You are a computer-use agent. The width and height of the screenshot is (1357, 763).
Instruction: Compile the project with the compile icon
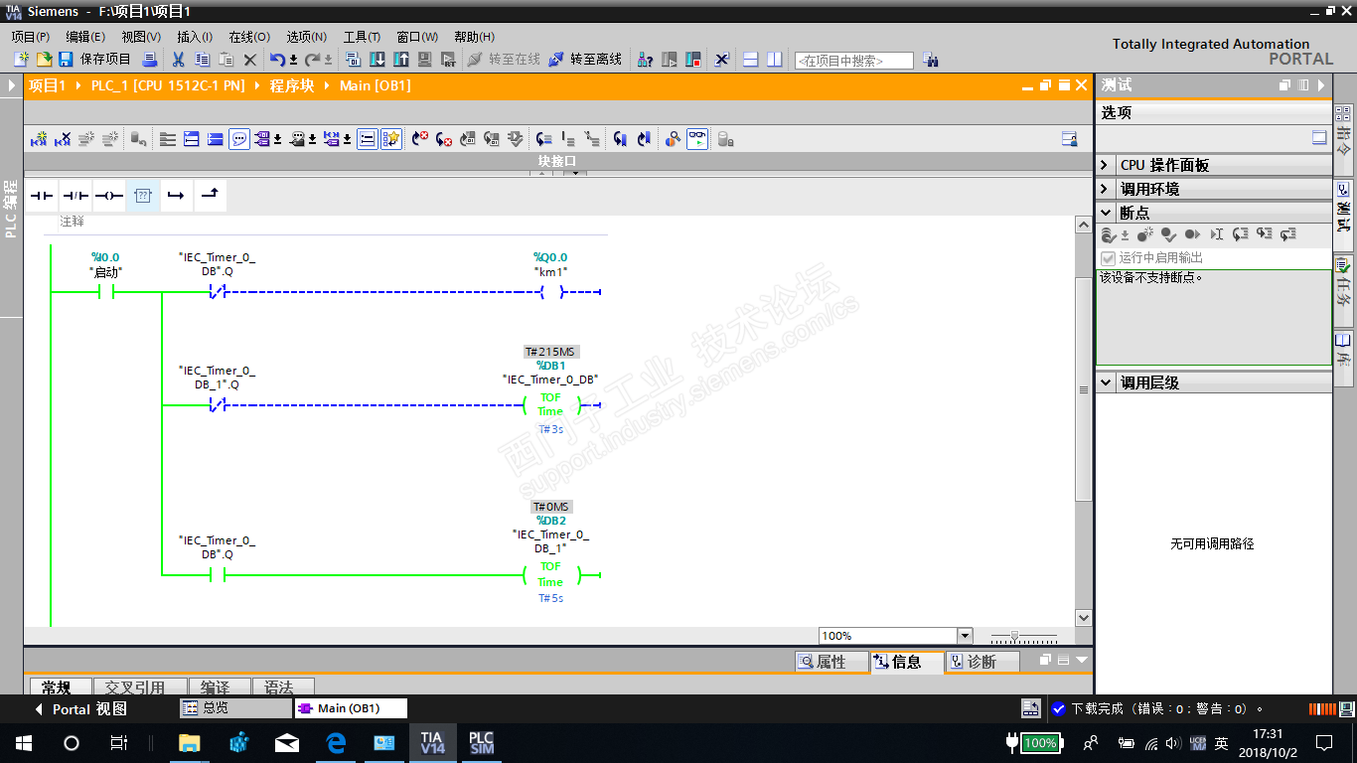[x=355, y=60]
